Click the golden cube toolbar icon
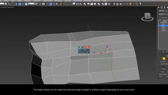The width and height of the screenshot is (168, 95). pos(130,4)
